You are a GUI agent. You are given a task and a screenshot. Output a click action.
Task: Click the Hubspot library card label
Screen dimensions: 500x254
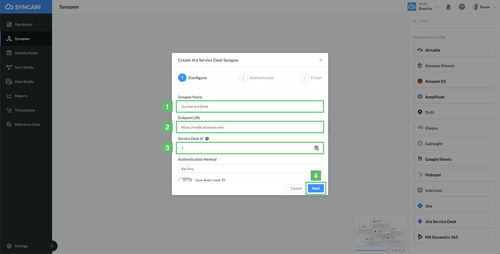433,175
